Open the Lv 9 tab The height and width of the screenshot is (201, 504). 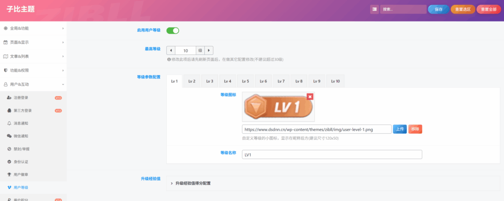click(x=317, y=81)
